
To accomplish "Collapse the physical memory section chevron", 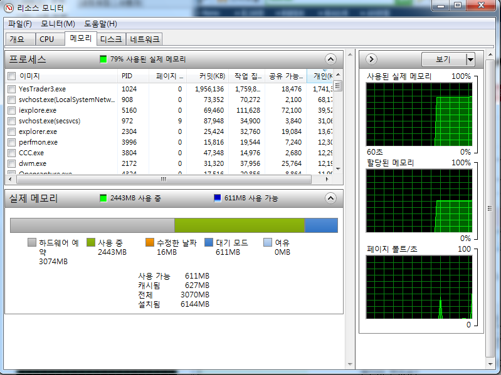I will point(330,198).
